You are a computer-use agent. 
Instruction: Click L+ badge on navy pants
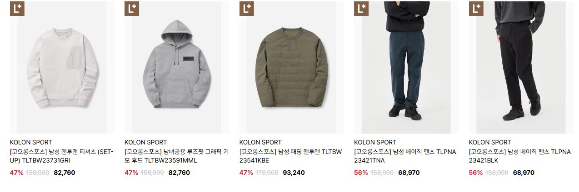[x=361, y=9]
